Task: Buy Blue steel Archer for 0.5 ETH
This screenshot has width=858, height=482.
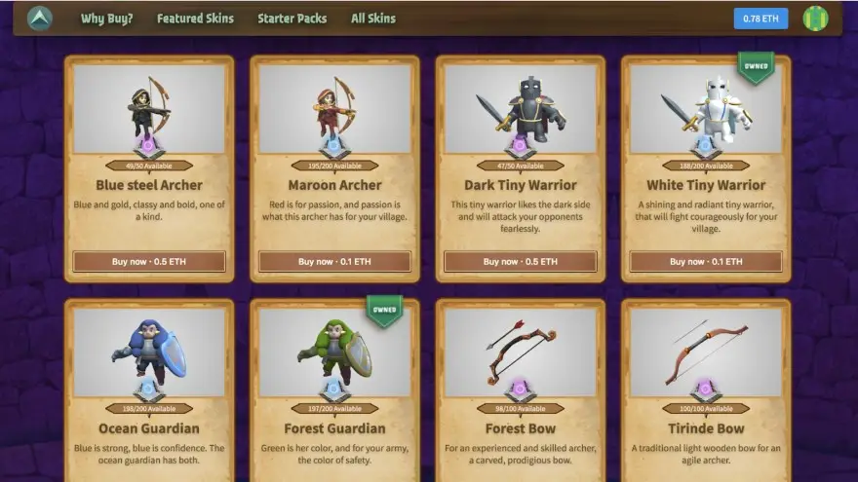Action: 149,261
